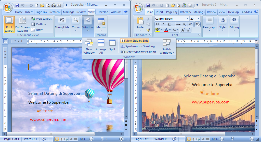Click 68% zoom level in left status bar
This screenshot has height=142, width=261.
83,139
